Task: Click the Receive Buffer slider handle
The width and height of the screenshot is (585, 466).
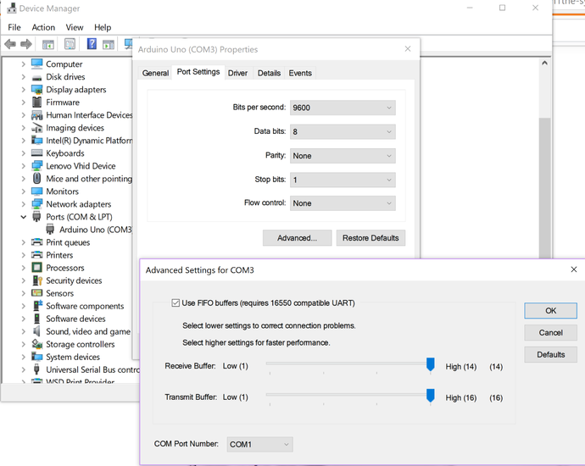Action: coord(430,364)
